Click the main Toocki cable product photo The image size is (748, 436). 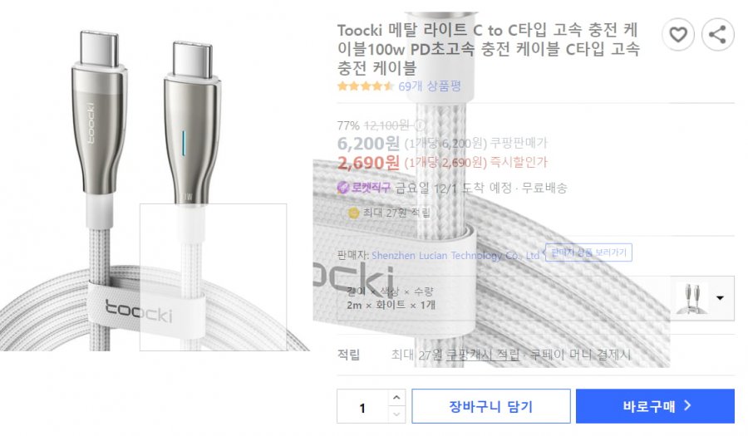(x=154, y=189)
